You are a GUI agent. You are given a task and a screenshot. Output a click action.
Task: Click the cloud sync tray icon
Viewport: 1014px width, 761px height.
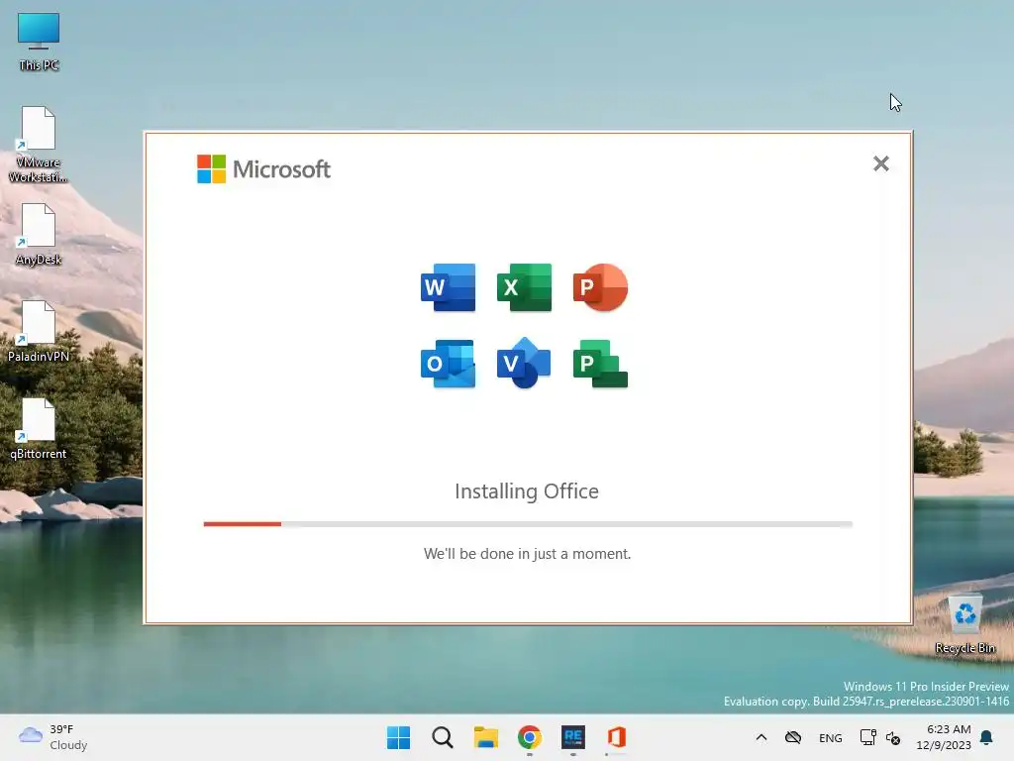point(793,737)
